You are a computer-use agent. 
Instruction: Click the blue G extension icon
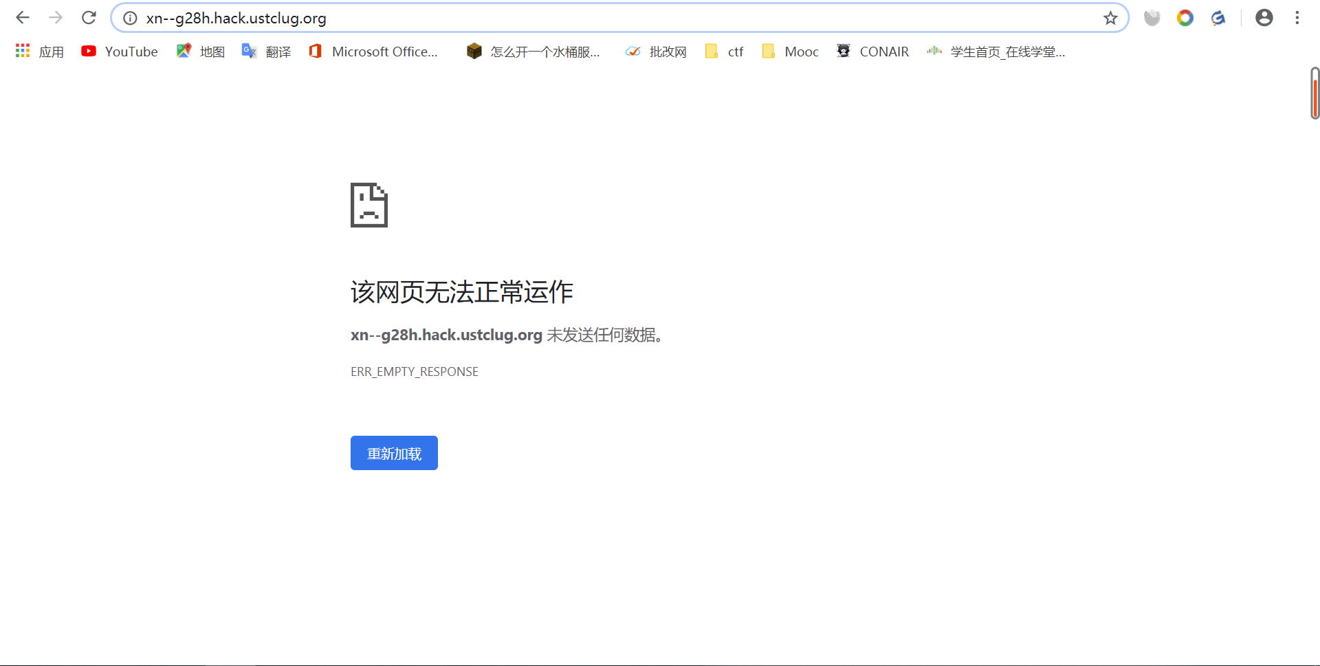coord(1218,18)
